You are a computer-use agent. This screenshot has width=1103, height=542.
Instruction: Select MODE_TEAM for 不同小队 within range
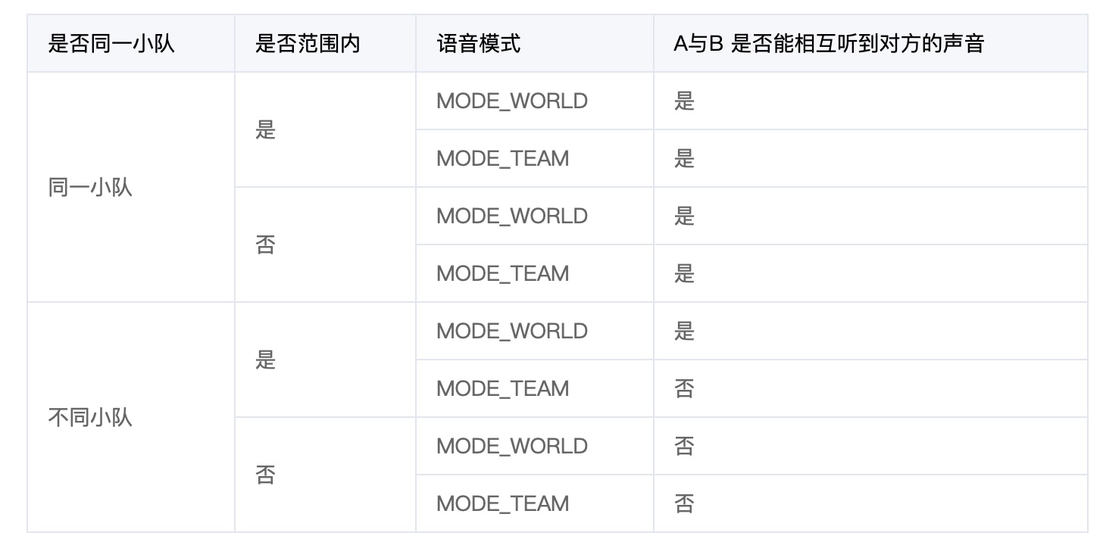point(503,388)
